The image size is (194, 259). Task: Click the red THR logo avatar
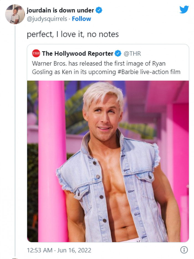pos(36,53)
